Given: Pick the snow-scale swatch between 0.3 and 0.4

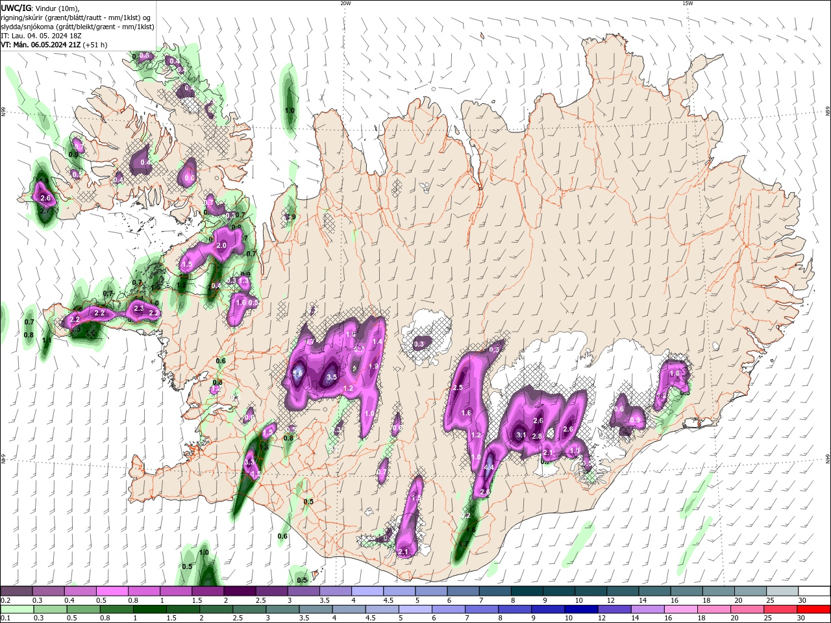Looking at the screenshot, I should (48, 591).
